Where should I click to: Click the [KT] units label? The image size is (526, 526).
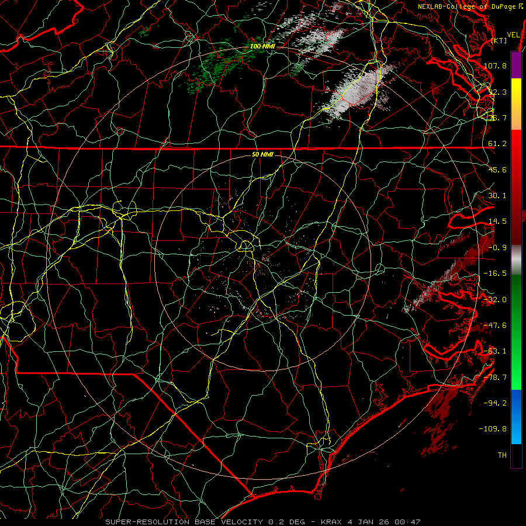[499, 40]
